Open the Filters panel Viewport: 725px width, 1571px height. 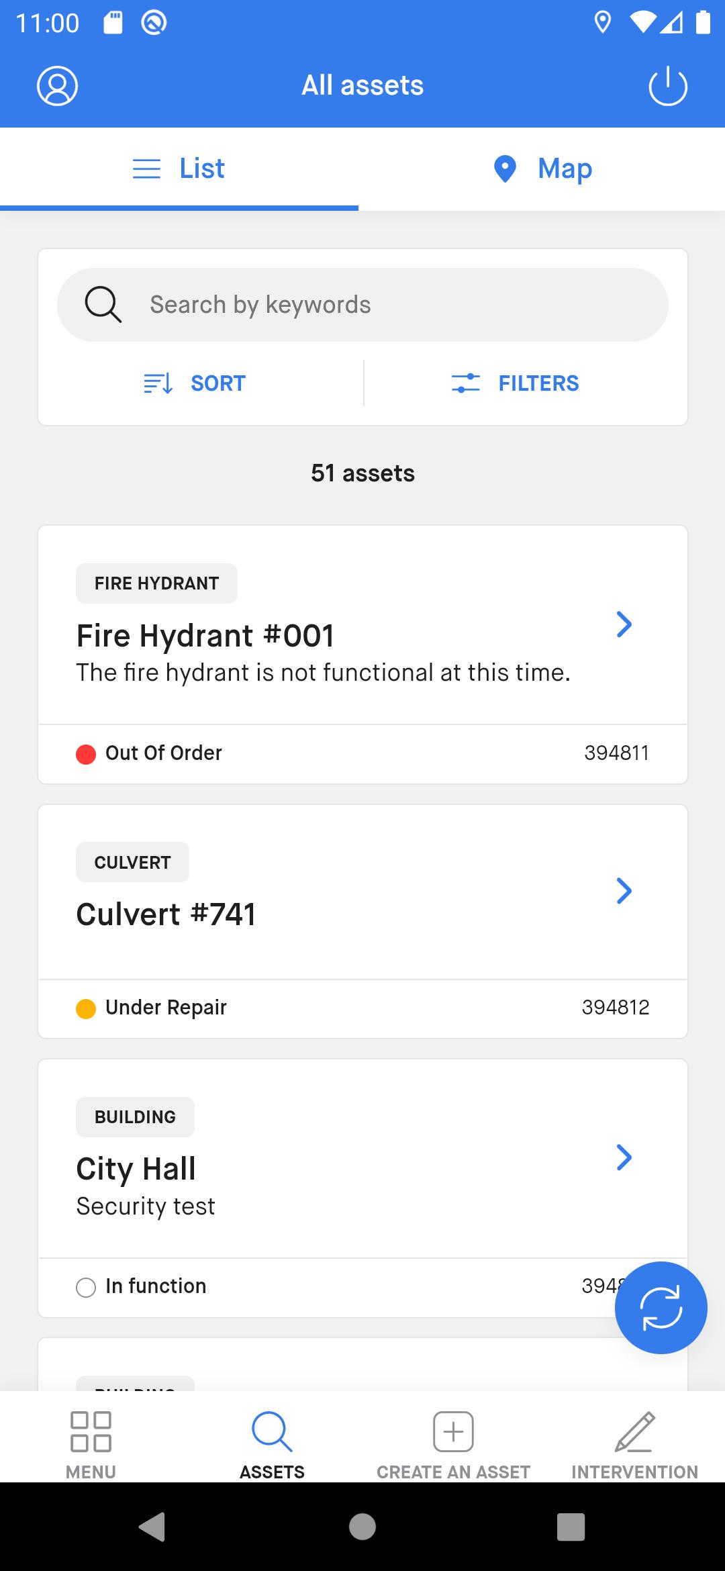pos(515,383)
